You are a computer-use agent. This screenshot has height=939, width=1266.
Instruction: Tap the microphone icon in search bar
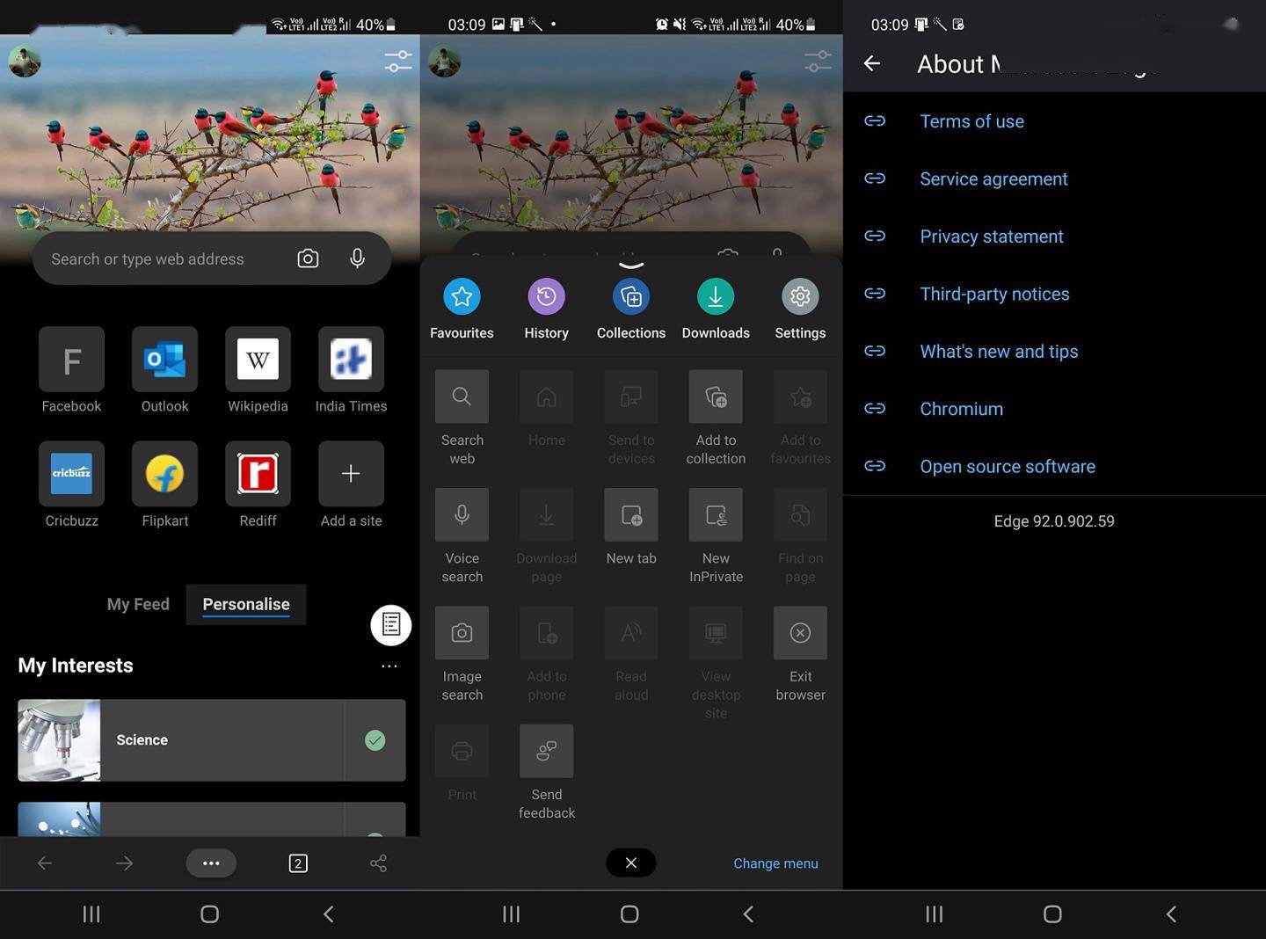point(357,258)
